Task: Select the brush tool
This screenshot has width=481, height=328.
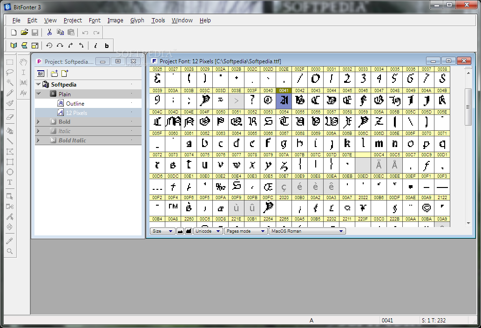Action: point(10,103)
